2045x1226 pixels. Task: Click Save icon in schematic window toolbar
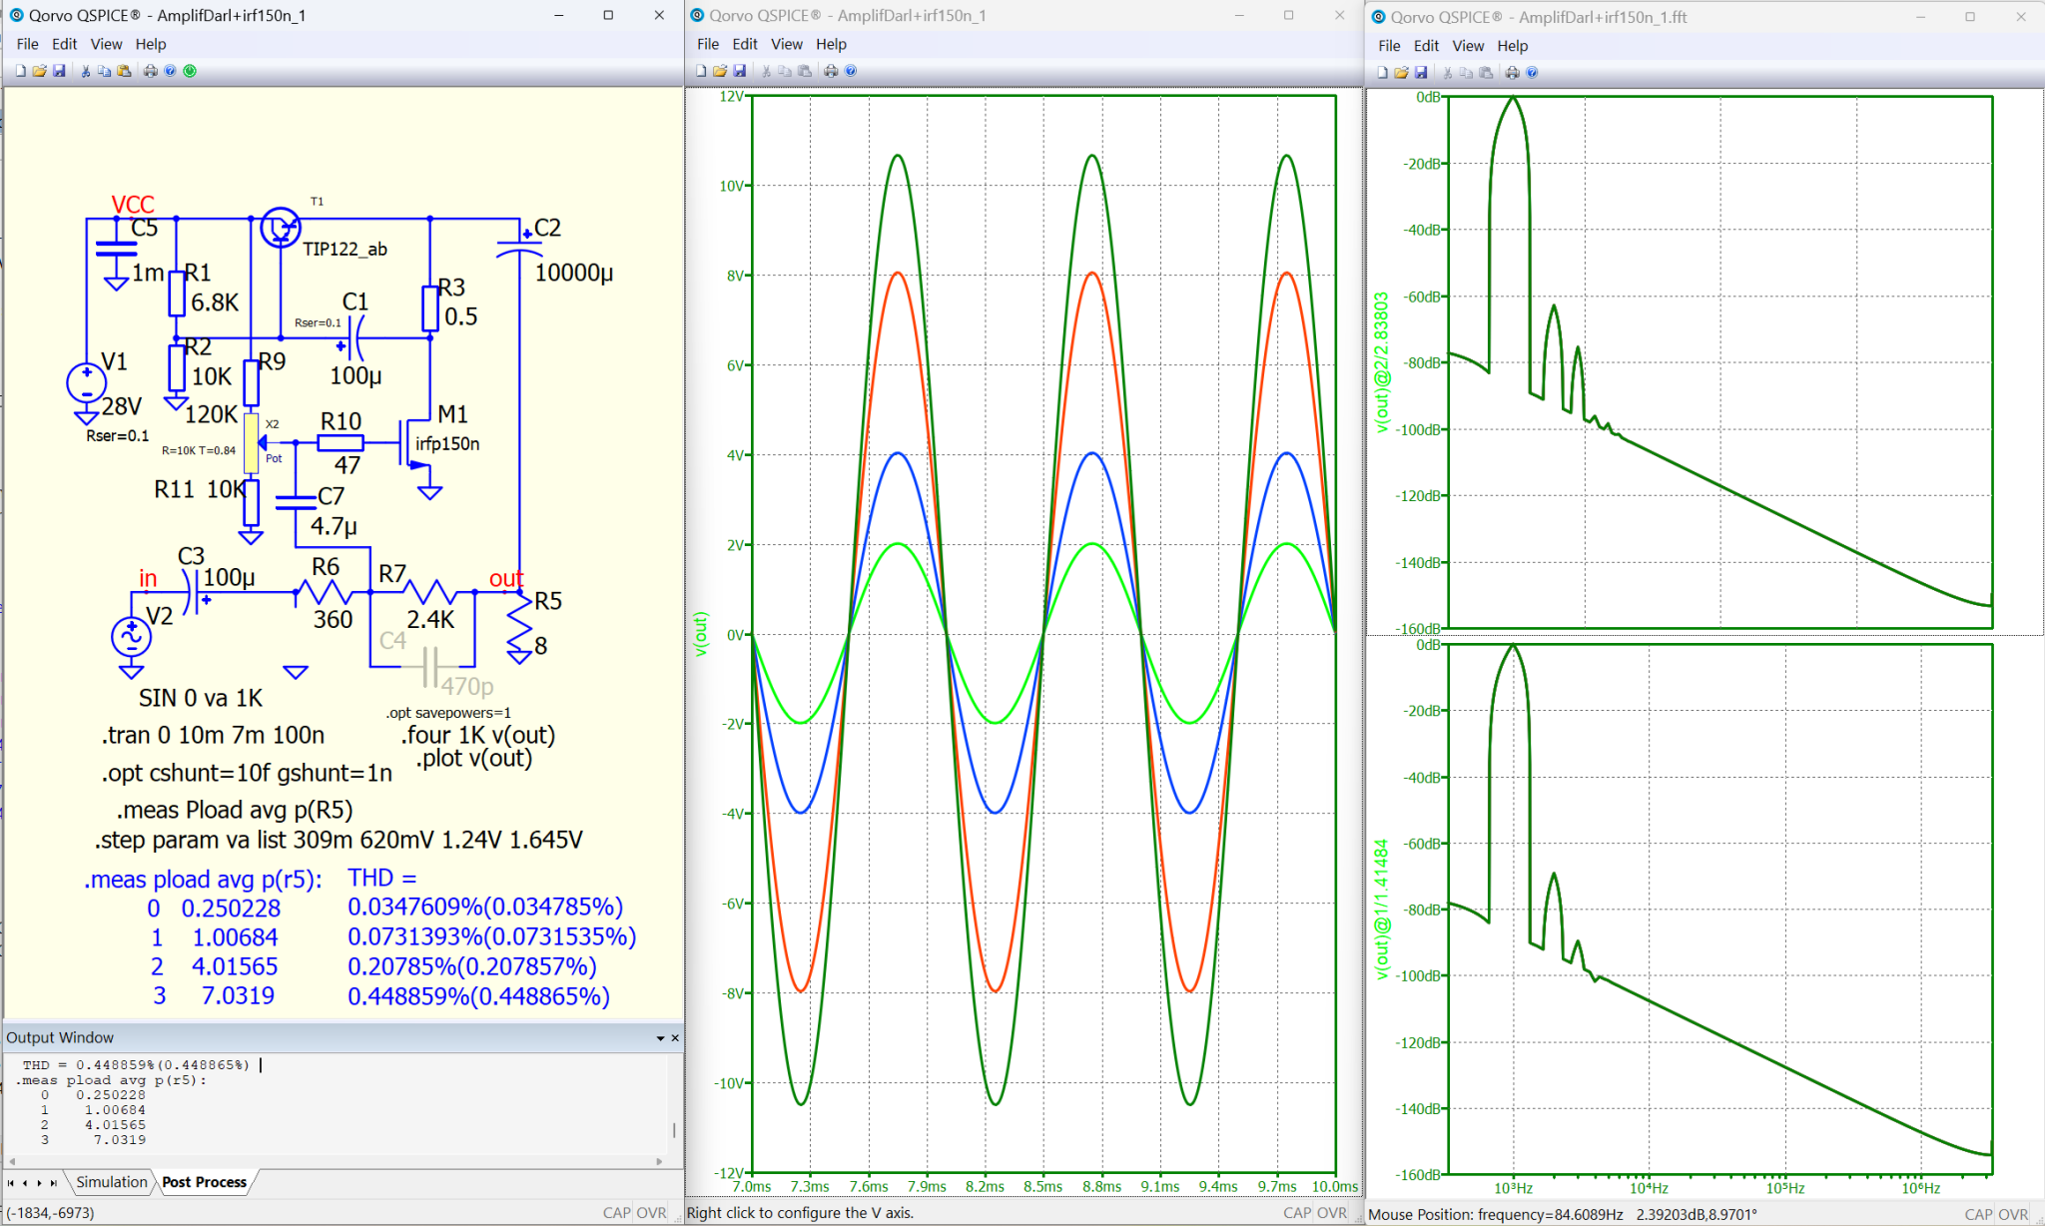[59, 71]
